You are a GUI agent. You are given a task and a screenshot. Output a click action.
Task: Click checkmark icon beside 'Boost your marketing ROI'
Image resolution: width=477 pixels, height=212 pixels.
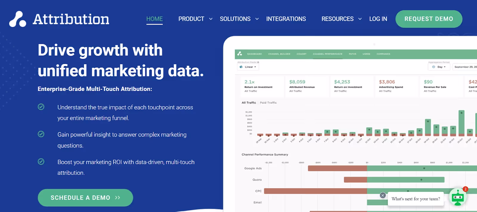point(41,161)
